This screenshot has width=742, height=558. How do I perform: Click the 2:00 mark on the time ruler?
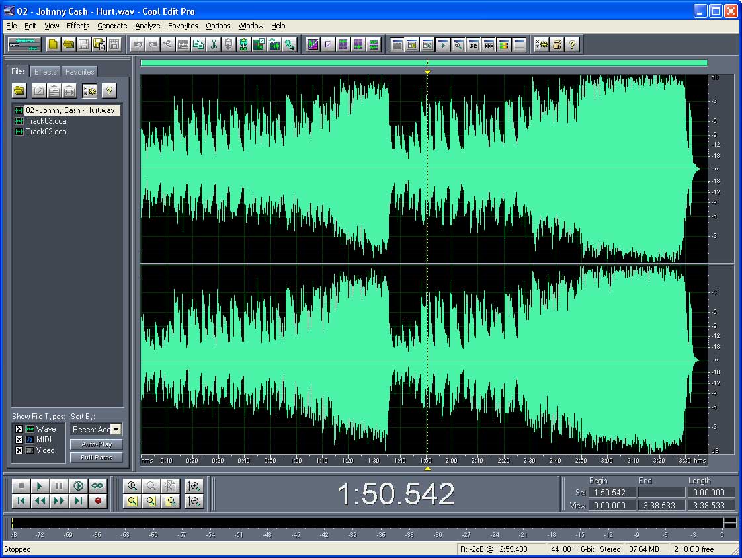[451, 461]
